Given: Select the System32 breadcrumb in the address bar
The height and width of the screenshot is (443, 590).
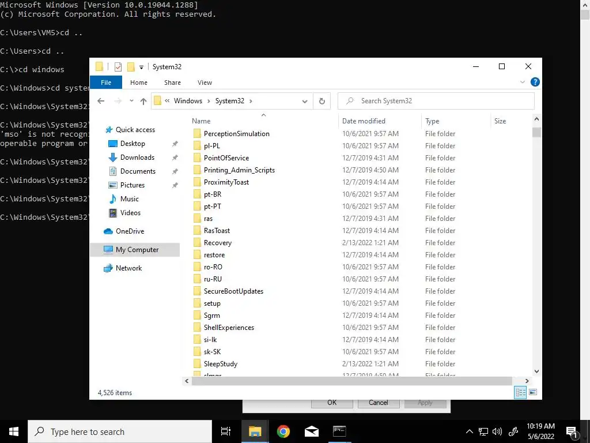Looking at the screenshot, I should tap(229, 101).
